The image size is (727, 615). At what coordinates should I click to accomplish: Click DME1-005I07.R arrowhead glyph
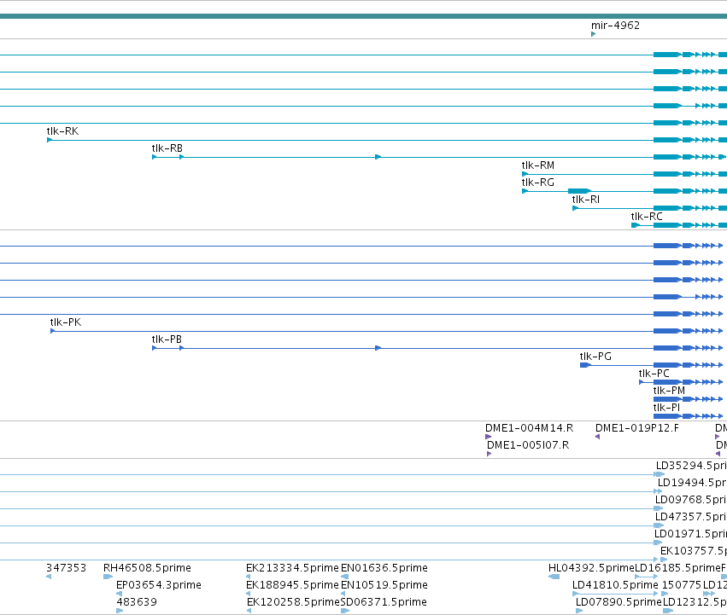[490, 454]
